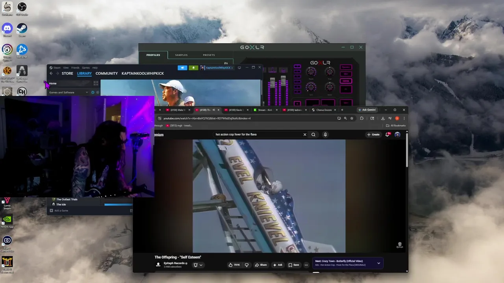
Task: Open the View menu in Steam
Action: (66, 68)
